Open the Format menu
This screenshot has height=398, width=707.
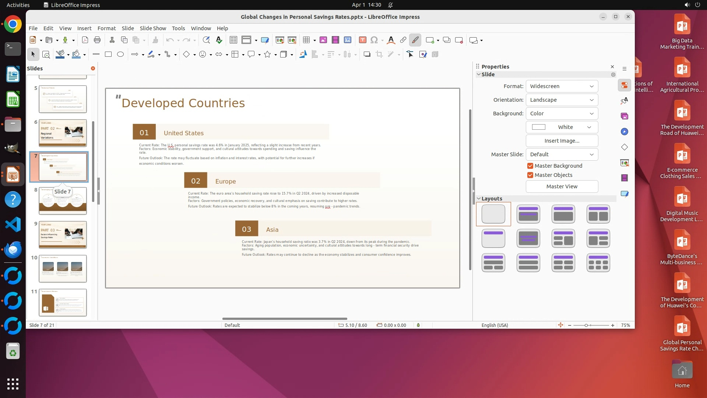point(106,28)
